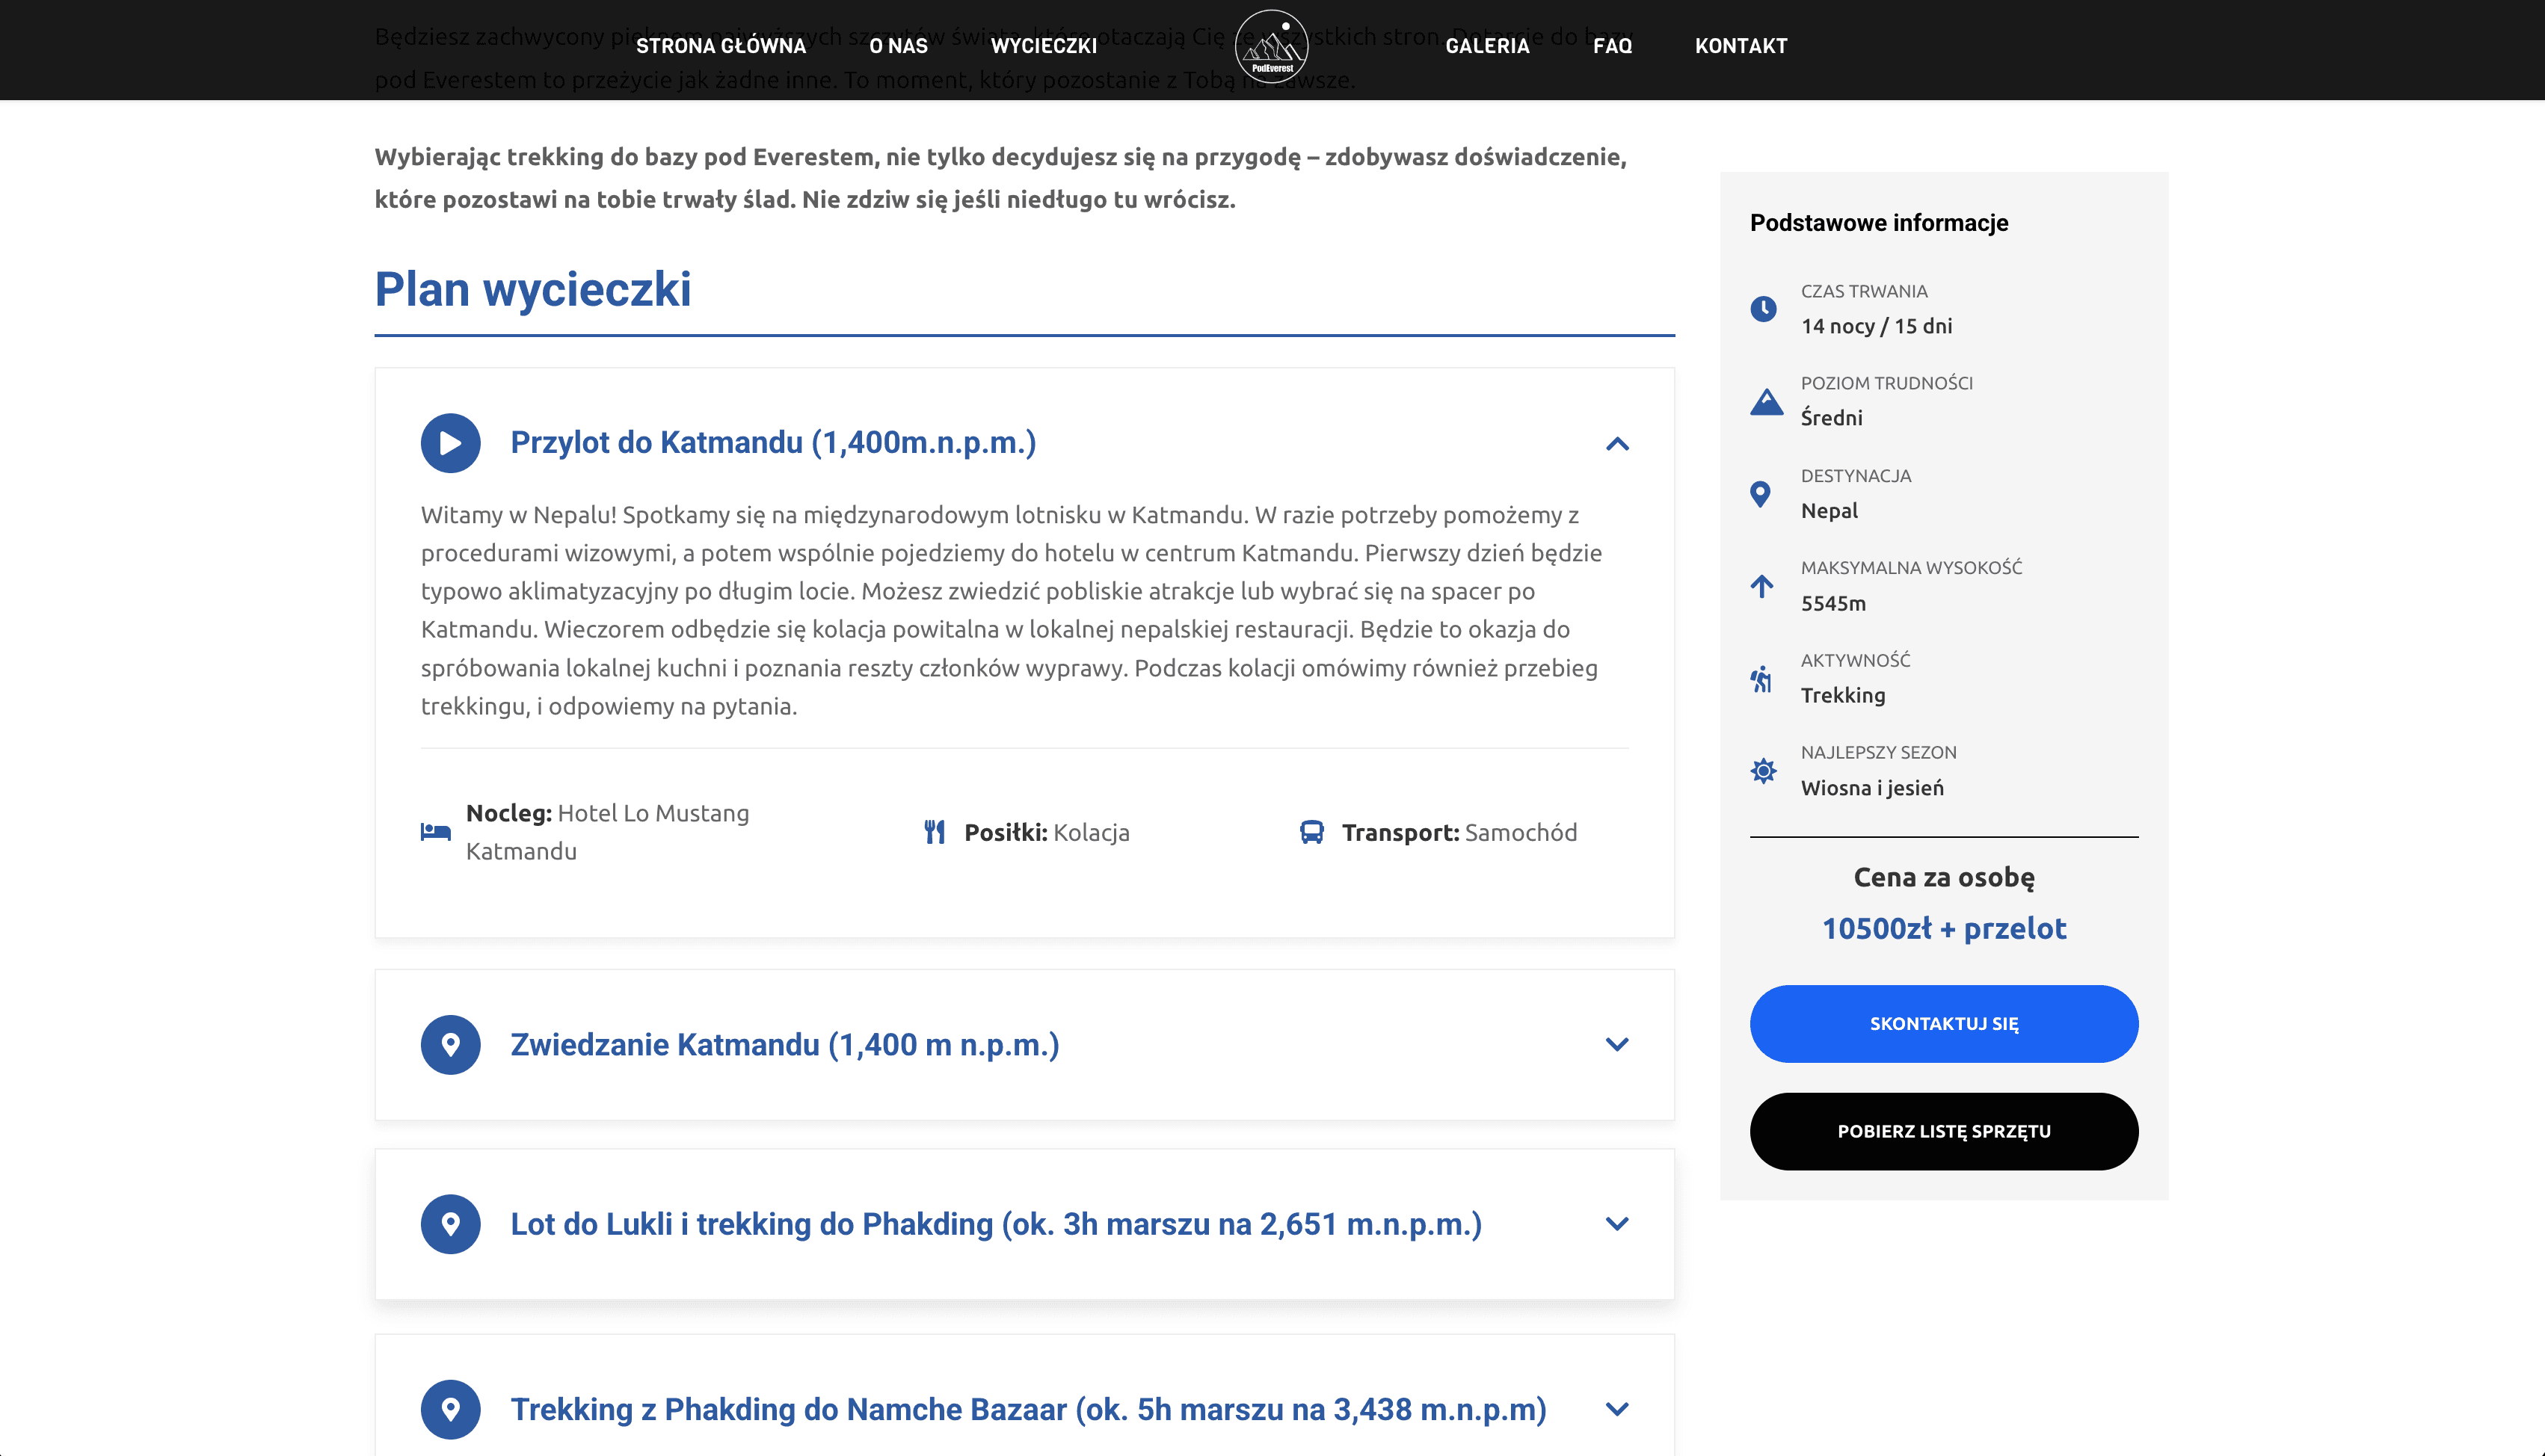This screenshot has height=1456, width=2545.
Task: Click the Posiłki: Kolacja text
Action: (1046, 832)
